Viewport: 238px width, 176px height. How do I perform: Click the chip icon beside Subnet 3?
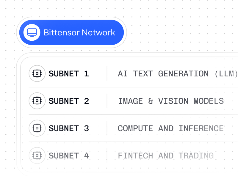(x=37, y=128)
